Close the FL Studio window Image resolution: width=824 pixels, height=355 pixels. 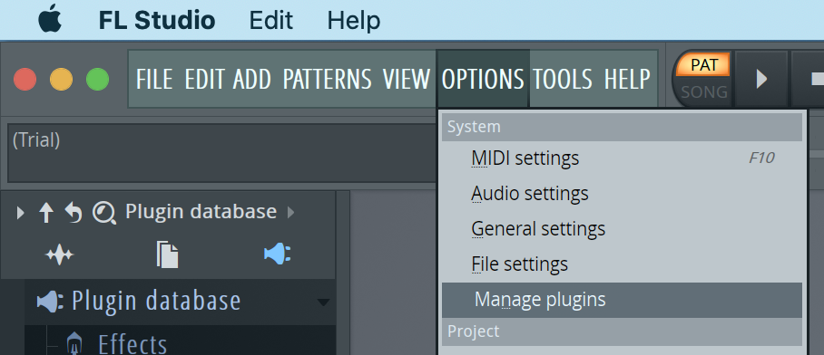pos(25,80)
